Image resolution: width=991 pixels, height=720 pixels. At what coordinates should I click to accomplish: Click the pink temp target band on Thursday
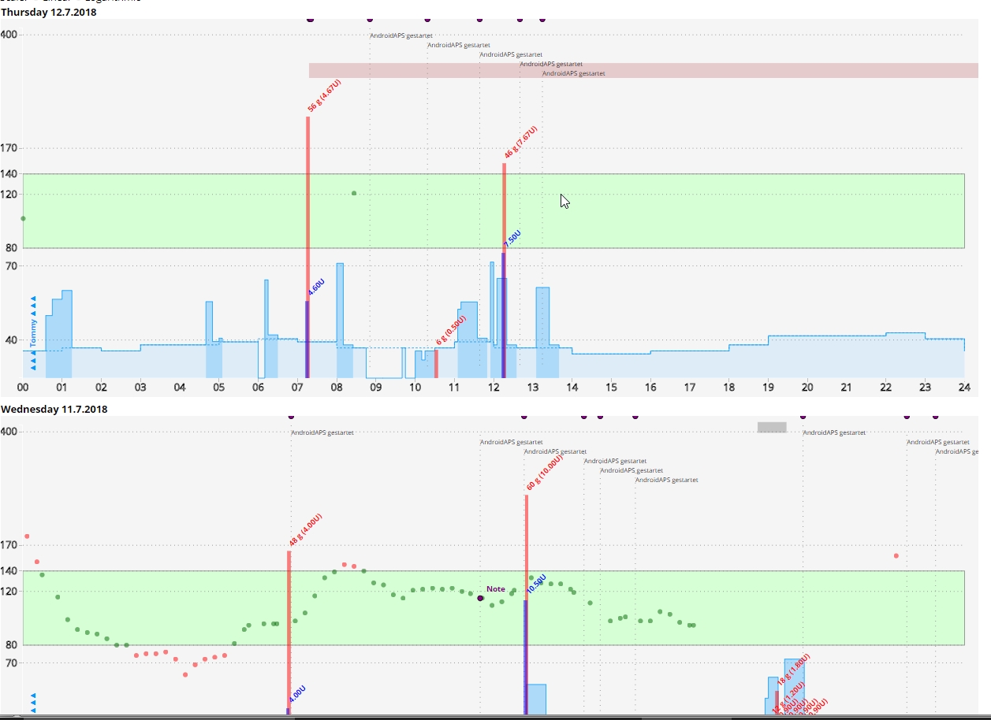644,70
